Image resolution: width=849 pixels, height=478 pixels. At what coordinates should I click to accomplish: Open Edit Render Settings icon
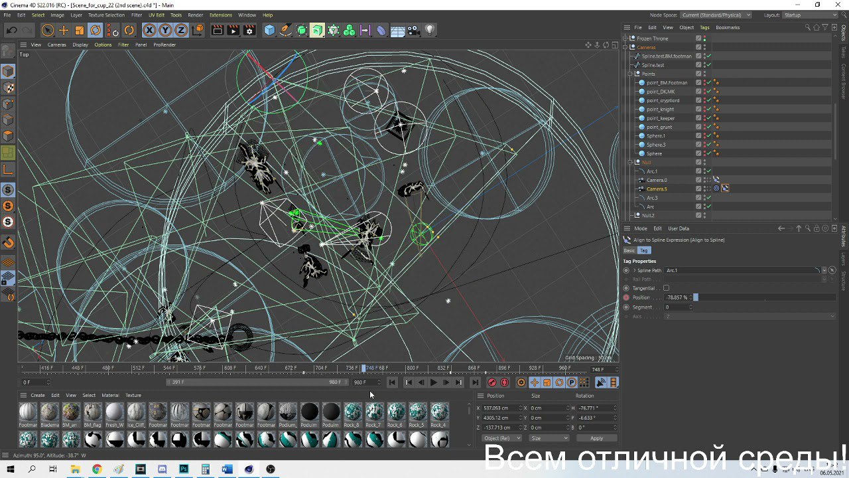pos(249,30)
